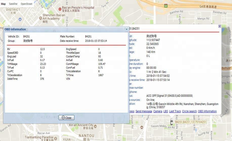This screenshot has width=232, height=141.
Task: Click the ComMileage value 105.47
Action: coord(102,64)
